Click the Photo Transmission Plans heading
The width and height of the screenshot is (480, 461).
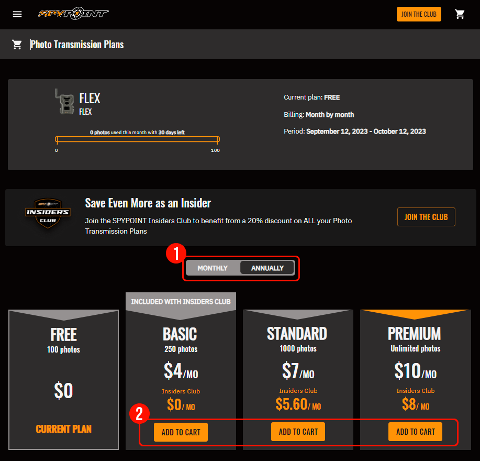(77, 45)
